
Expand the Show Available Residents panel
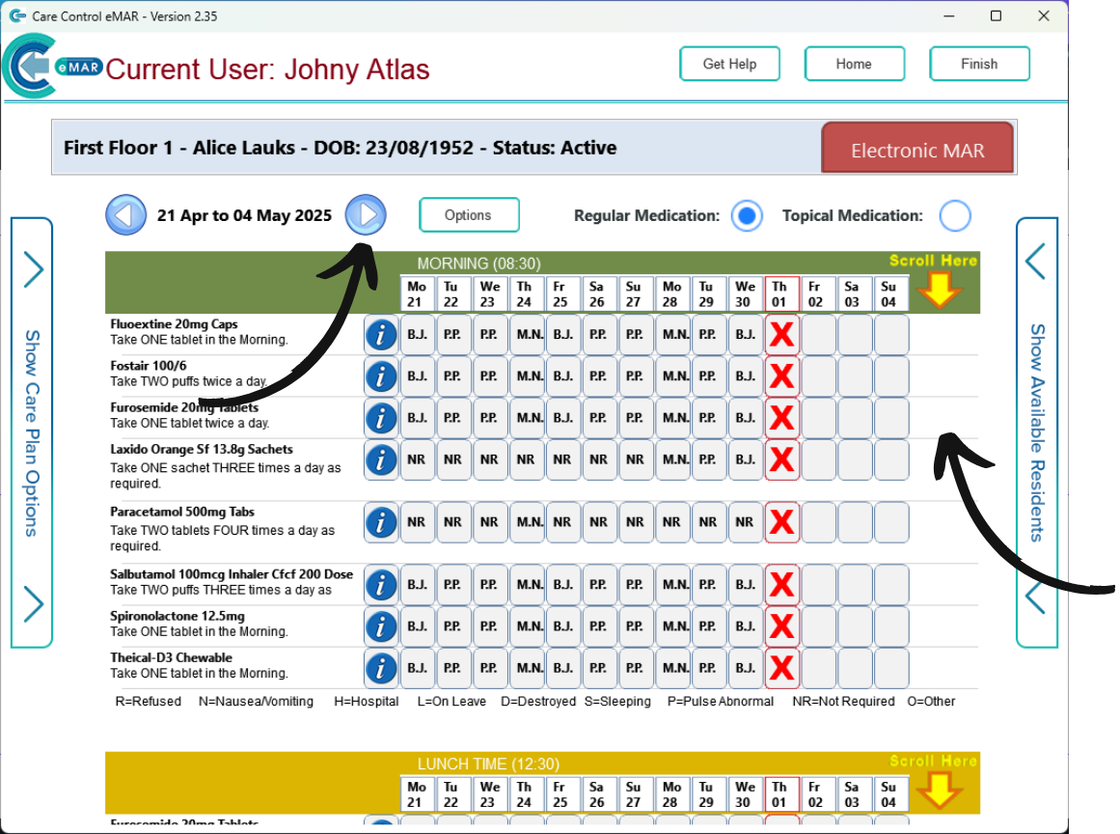click(x=1037, y=434)
